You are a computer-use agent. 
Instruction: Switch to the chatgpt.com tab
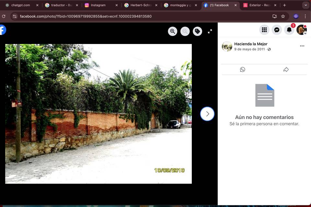coord(21,5)
